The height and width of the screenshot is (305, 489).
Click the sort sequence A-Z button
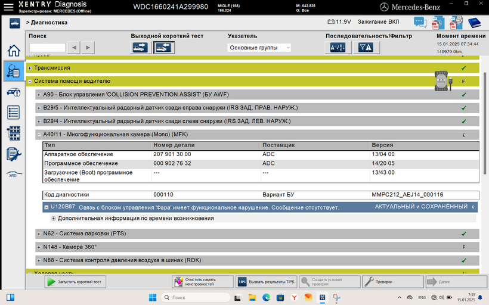pos(338,48)
